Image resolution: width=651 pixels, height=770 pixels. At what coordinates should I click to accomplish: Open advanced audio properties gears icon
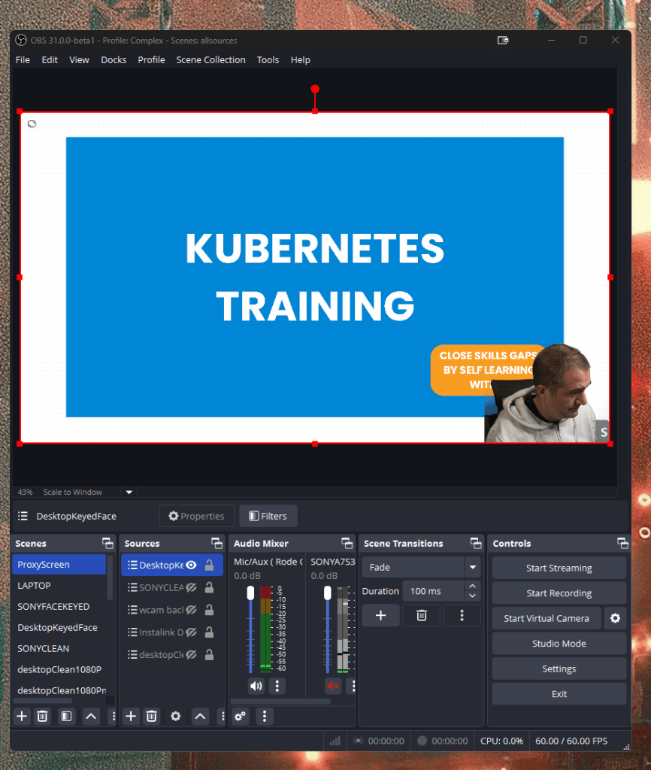point(240,716)
